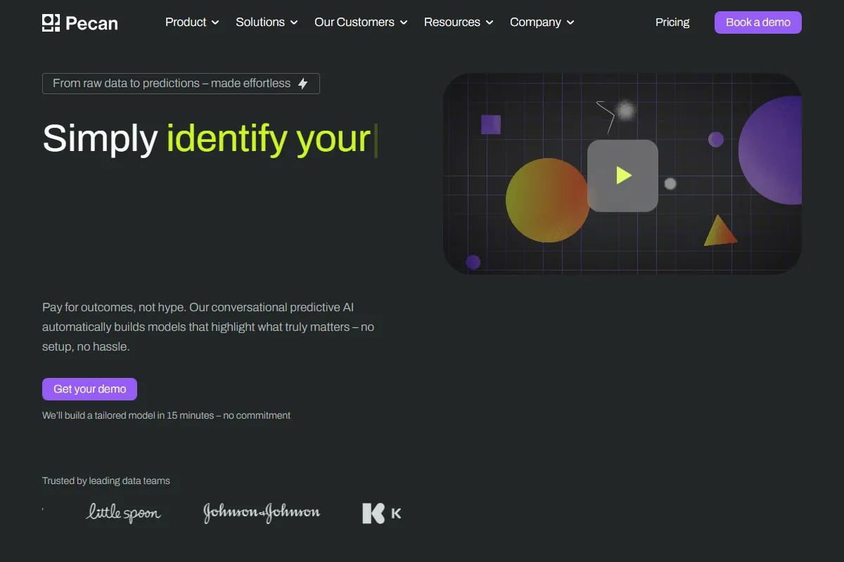Expand the Solutions chevron arrow

[x=294, y=22]
